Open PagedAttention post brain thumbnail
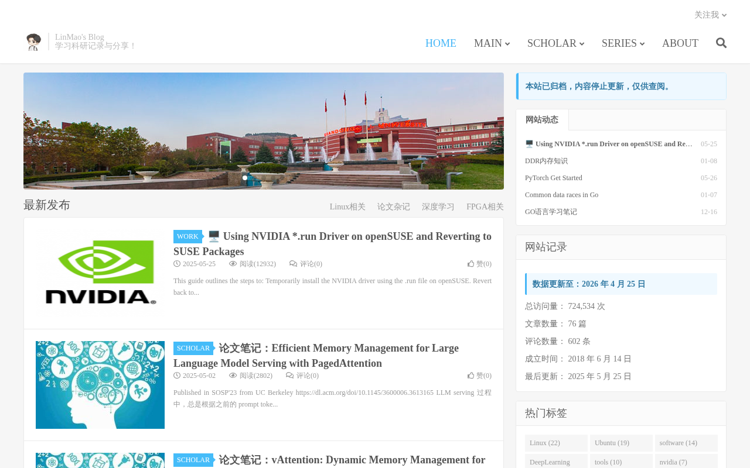Image resolution: width=750 pixels, height=468 pixels. [100, 385]
